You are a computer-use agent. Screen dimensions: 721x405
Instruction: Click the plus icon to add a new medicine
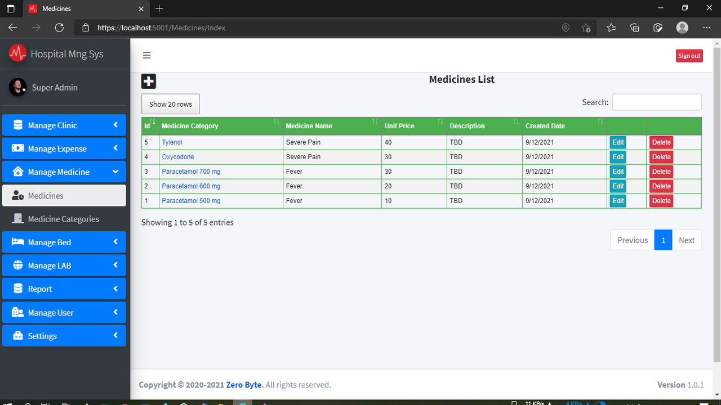[x=148, y=81]
